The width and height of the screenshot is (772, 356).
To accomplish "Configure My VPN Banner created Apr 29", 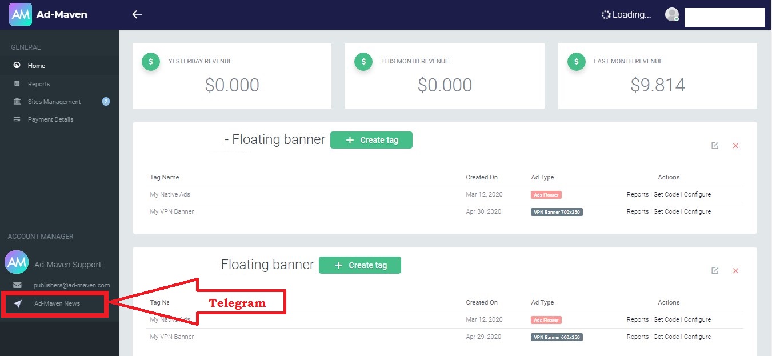I will click(698, 337).
